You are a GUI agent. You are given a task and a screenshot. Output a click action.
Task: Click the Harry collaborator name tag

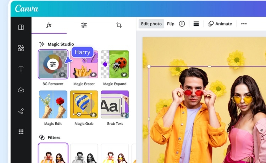(x=82, y=52)
